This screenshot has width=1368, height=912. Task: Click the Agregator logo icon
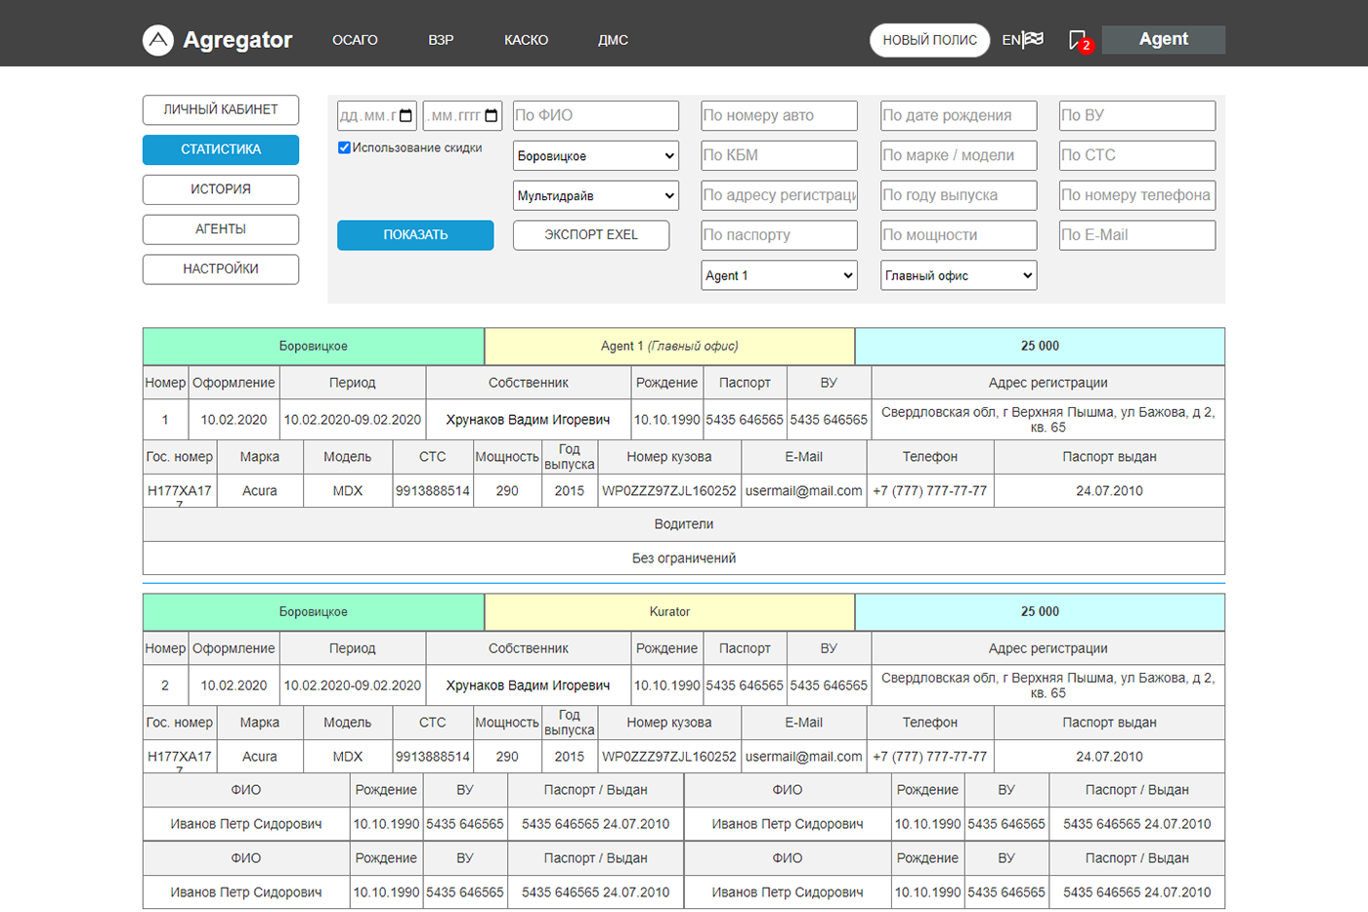click(158, 40)
